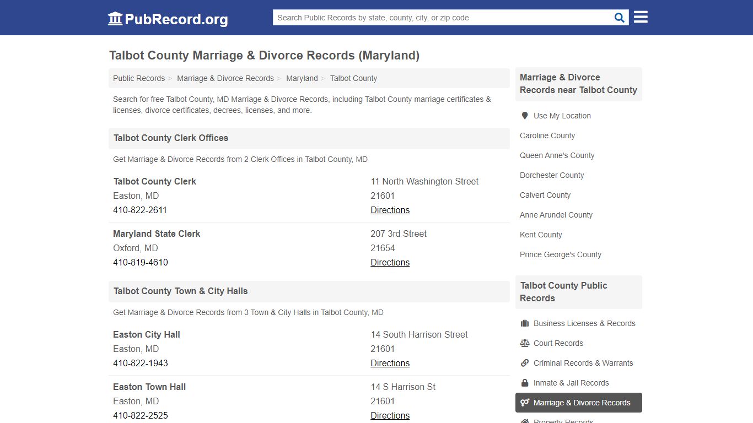
Task: Open Caroline County records
Action: pyautogui.click(x=547, y=135)
